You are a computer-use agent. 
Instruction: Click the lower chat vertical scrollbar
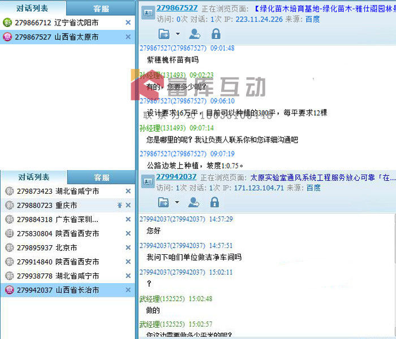[x=394, y=276]
